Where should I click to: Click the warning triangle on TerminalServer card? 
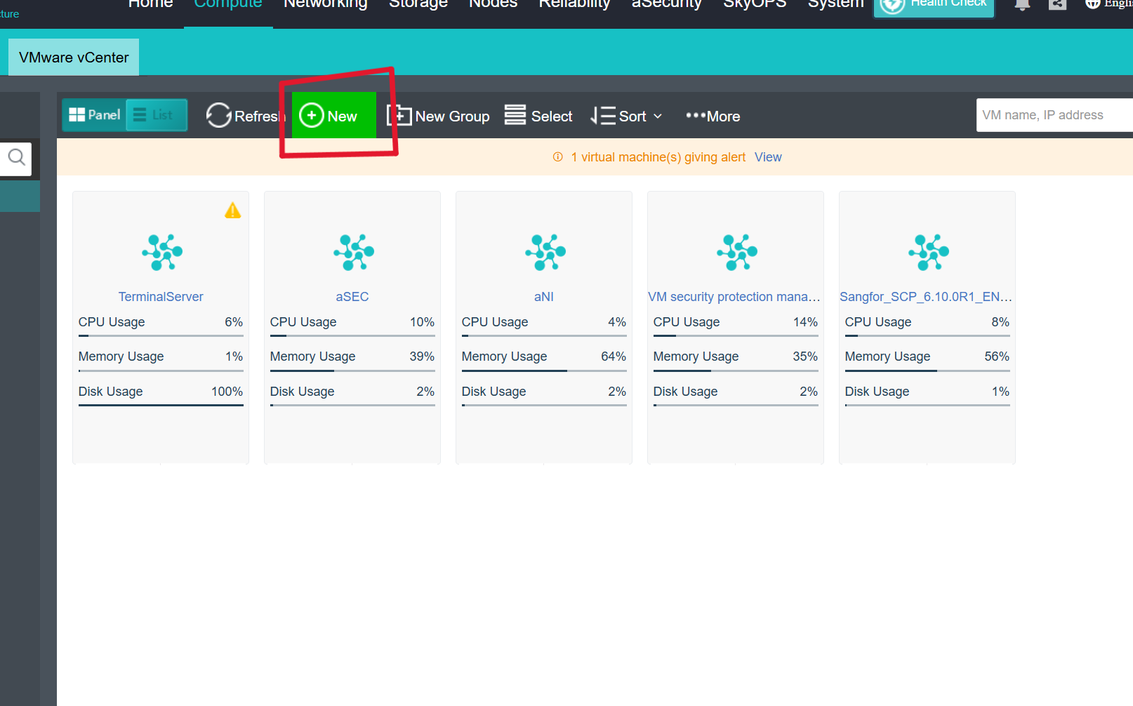[x=232, y=209]
